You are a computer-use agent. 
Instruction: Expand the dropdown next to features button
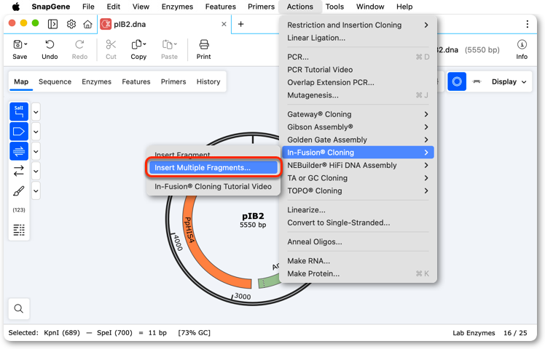coord(36,132)
